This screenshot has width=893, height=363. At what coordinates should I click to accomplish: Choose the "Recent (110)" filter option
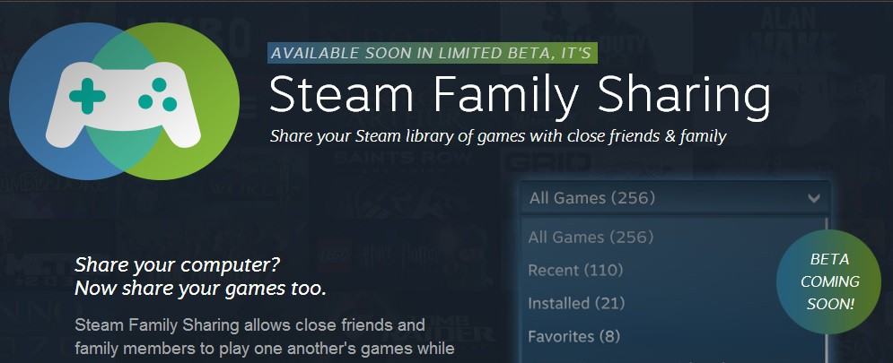[x=575, y=270]
